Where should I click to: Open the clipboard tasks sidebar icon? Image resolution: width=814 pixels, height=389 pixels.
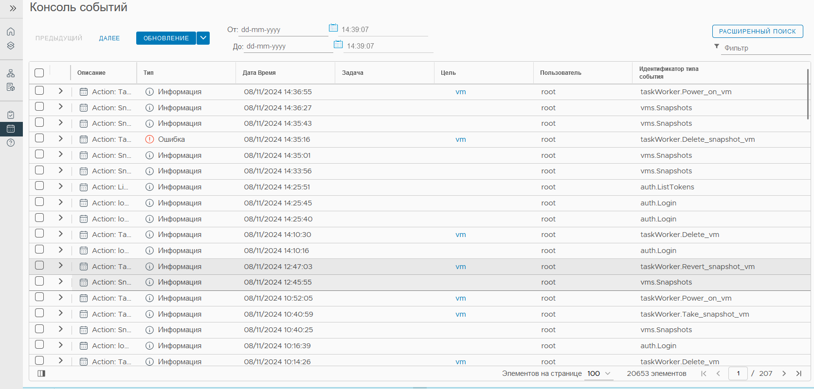pyautogui.click(x=11, y=115)
